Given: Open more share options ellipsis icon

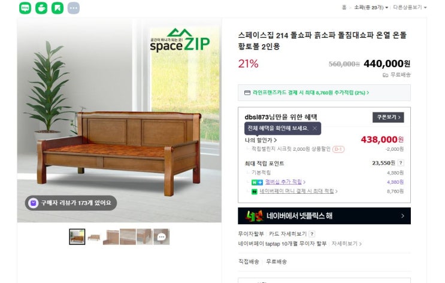Looking at the screenshot, I should pyautogui.click(x=74, y=8).
